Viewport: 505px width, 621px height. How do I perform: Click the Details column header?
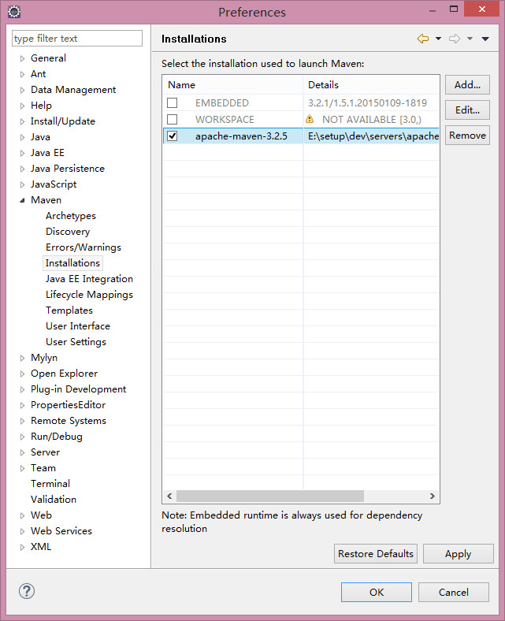(x=372, y=85)
